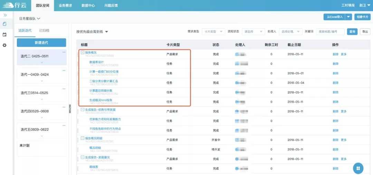Viewport: 373px width, 175px height.
Task: Open the calendar icon in left sidebar
Action: [x=4, y=35]
